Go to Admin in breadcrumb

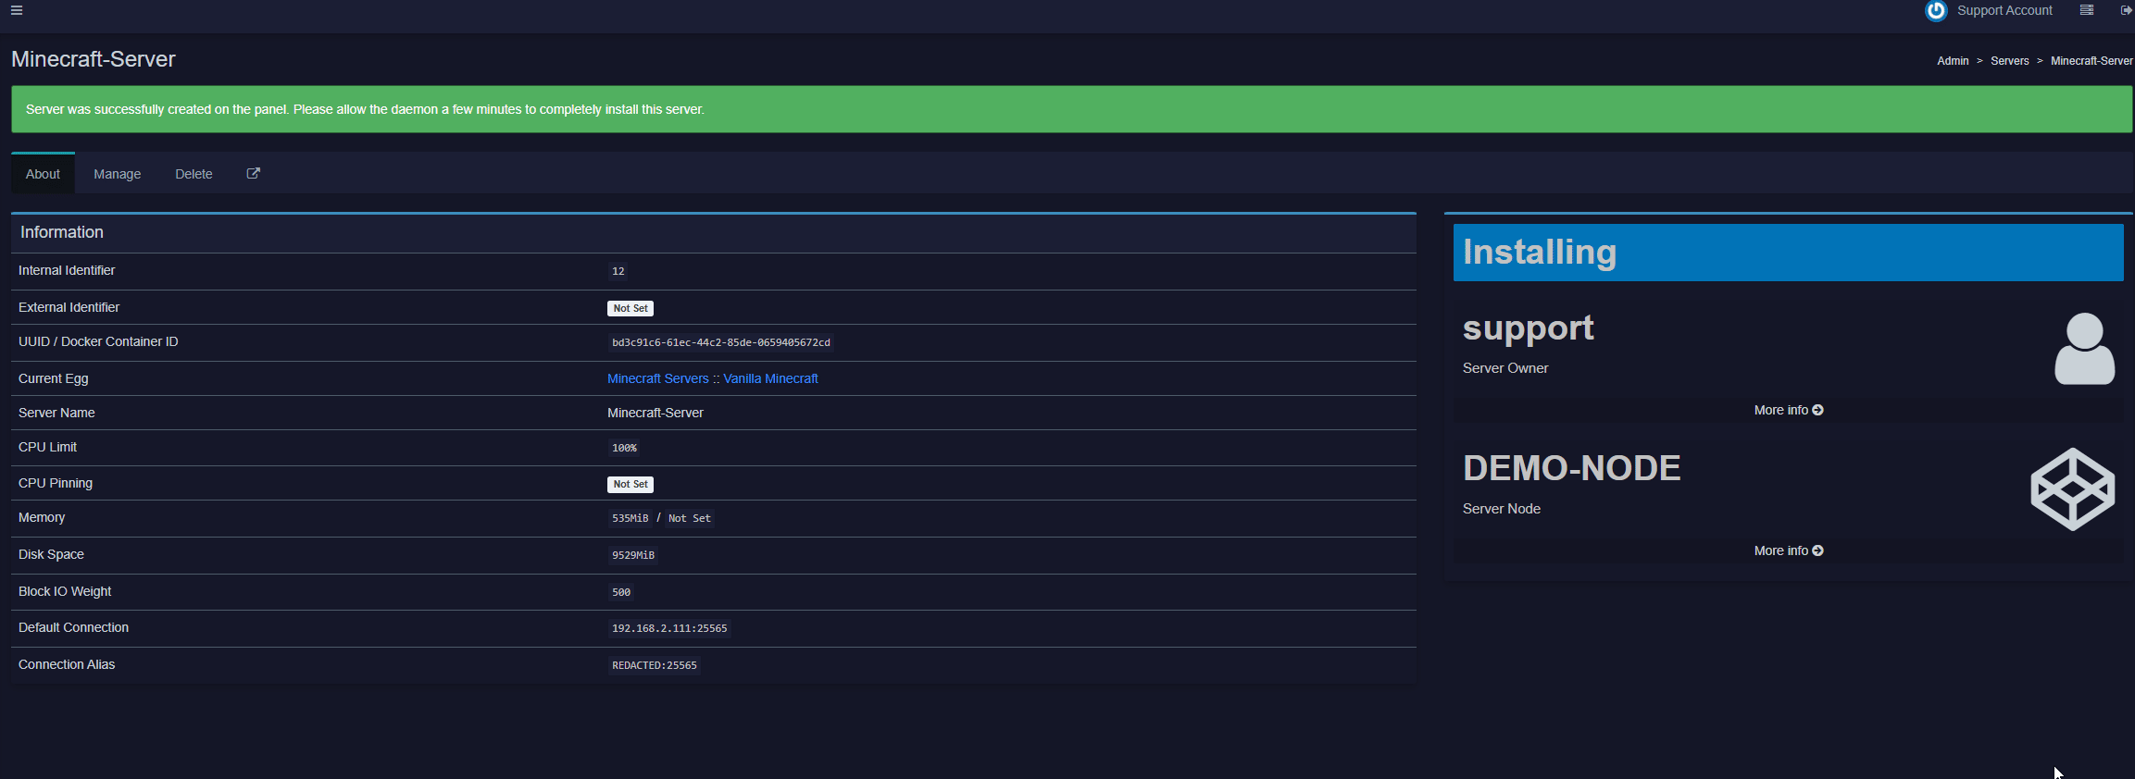click(x=1953, y=61)
